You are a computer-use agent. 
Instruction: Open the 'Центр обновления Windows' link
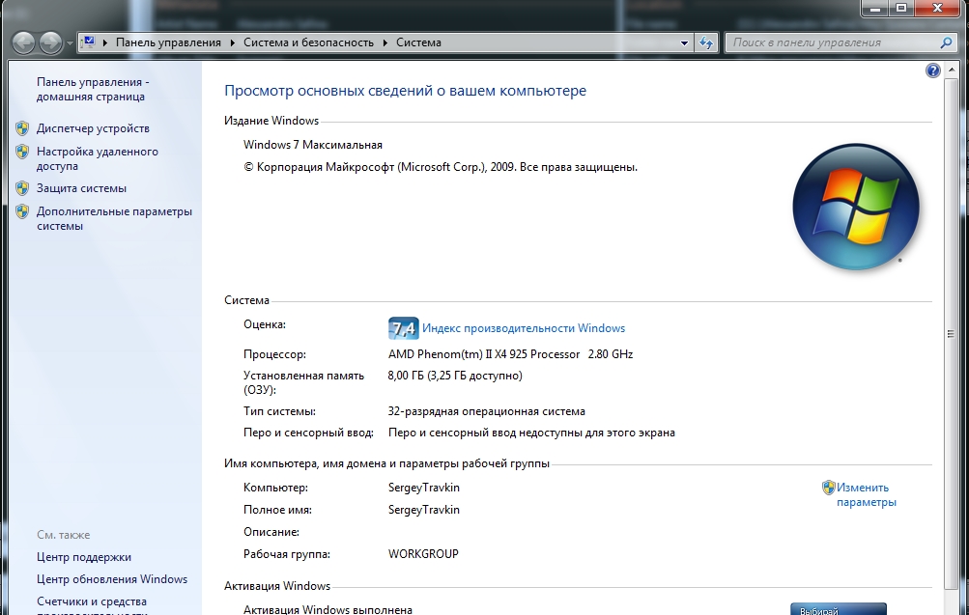[112, 579]
